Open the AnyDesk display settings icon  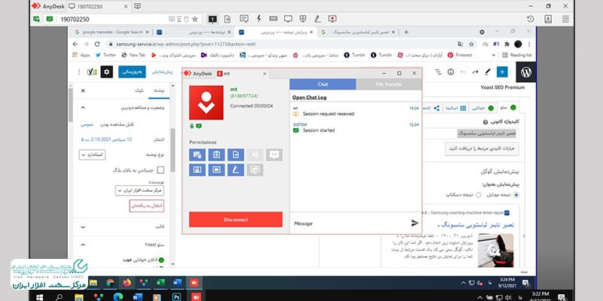(x=288, y=19)
